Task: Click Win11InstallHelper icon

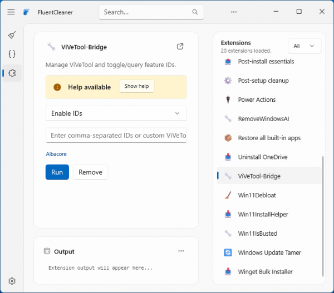Action: 228,214
